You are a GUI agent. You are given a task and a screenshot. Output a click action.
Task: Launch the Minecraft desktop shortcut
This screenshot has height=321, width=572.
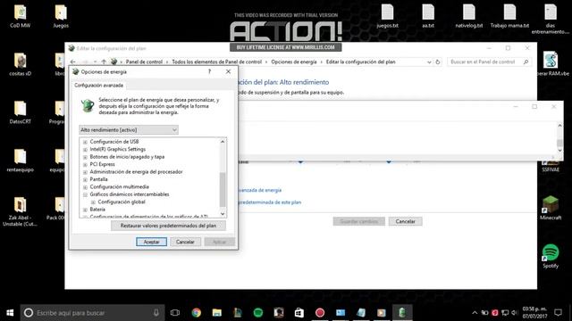pos(551,208)
